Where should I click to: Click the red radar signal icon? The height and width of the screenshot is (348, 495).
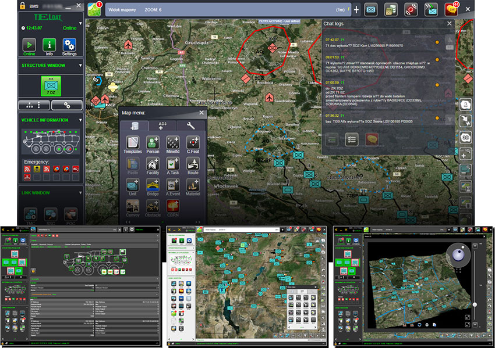411,10
